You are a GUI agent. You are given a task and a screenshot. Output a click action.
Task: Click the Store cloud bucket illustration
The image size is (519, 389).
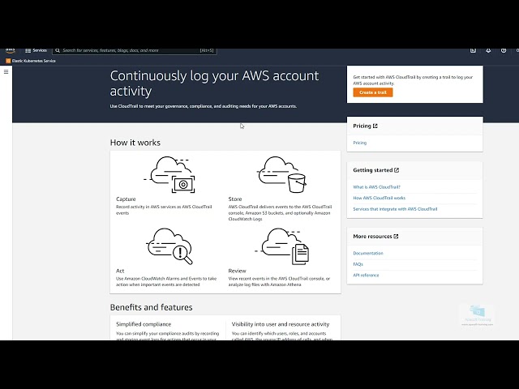click(281, 174)
